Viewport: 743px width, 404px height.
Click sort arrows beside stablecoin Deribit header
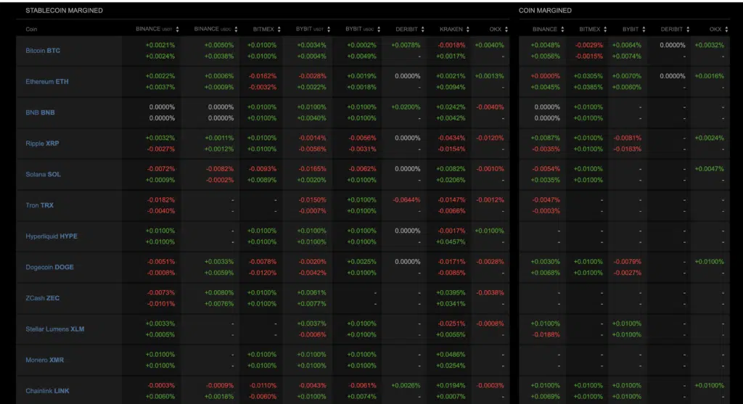[423, 29]
